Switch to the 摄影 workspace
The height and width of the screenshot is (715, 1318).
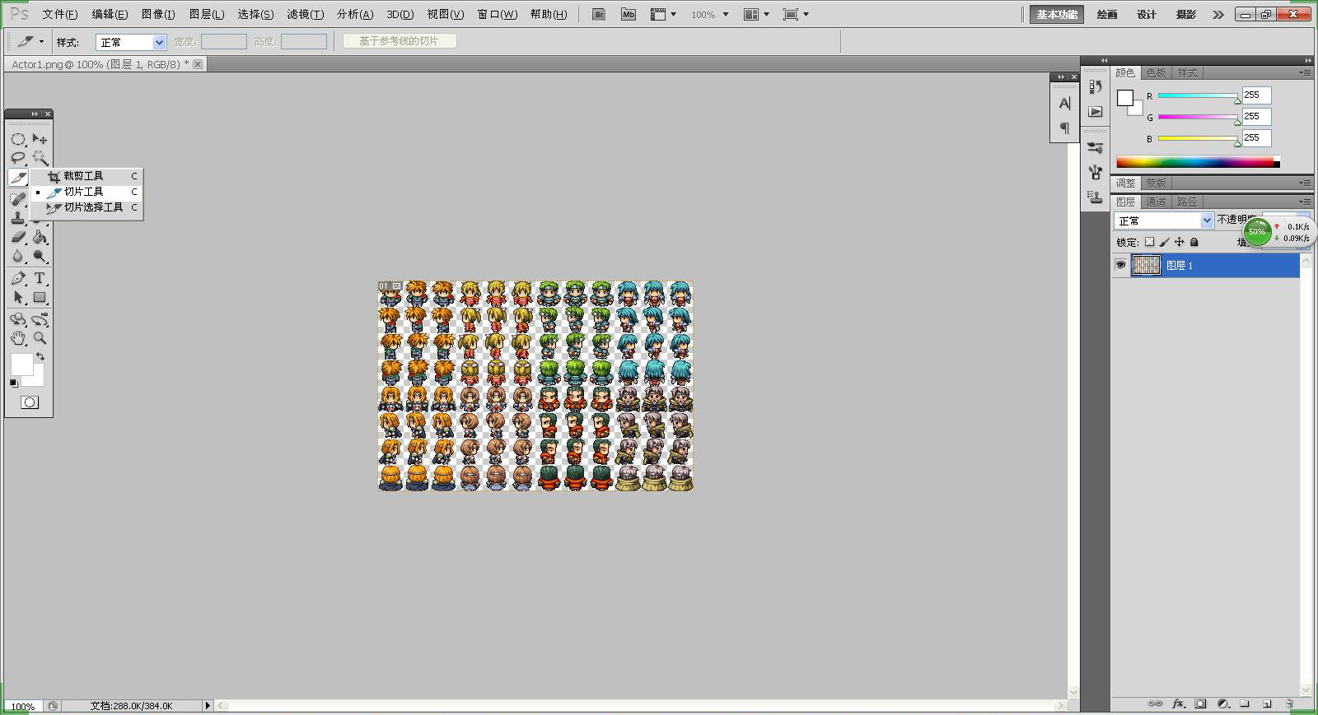tap(1186, 14)
